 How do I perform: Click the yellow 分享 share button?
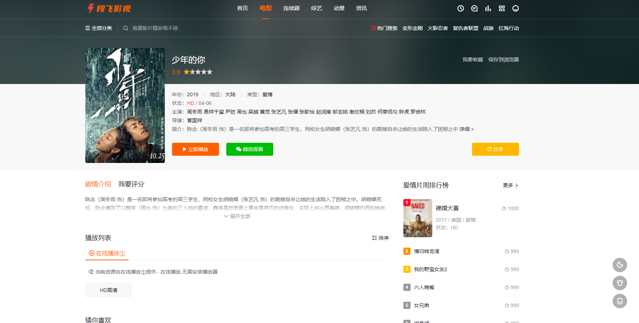496,149
